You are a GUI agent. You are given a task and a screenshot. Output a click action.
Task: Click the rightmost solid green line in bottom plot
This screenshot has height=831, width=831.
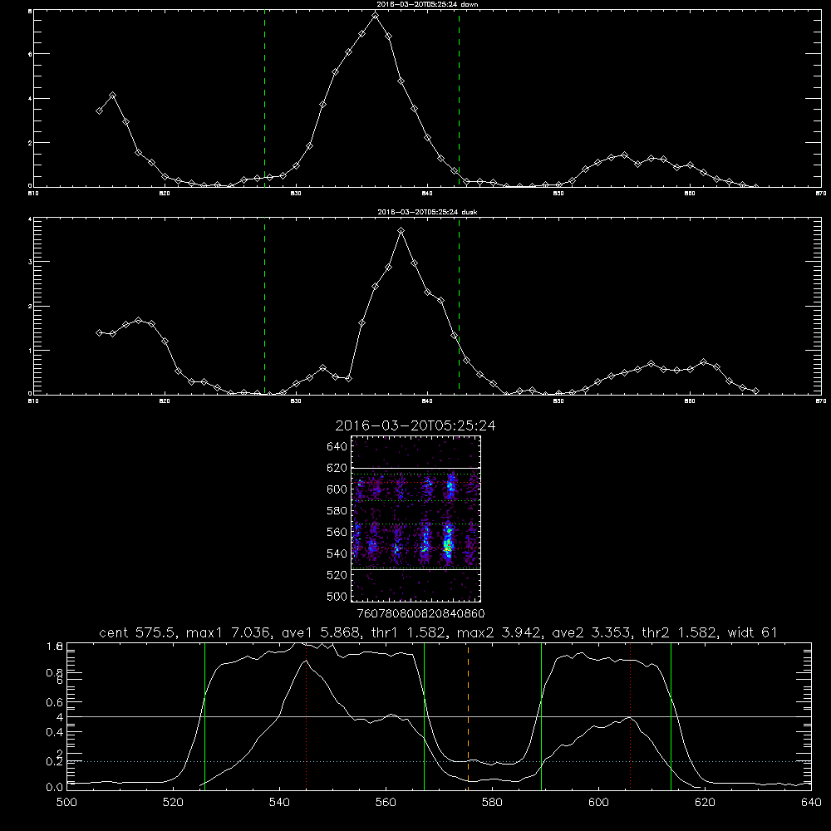click(671, 715)
